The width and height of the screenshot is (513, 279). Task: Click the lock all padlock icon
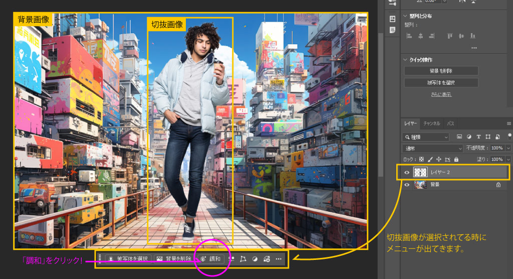(456, 160)
